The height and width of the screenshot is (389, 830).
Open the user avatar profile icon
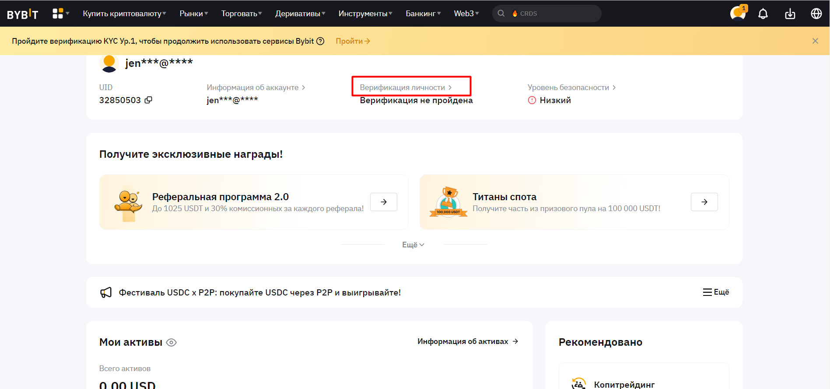click(738, 14)
